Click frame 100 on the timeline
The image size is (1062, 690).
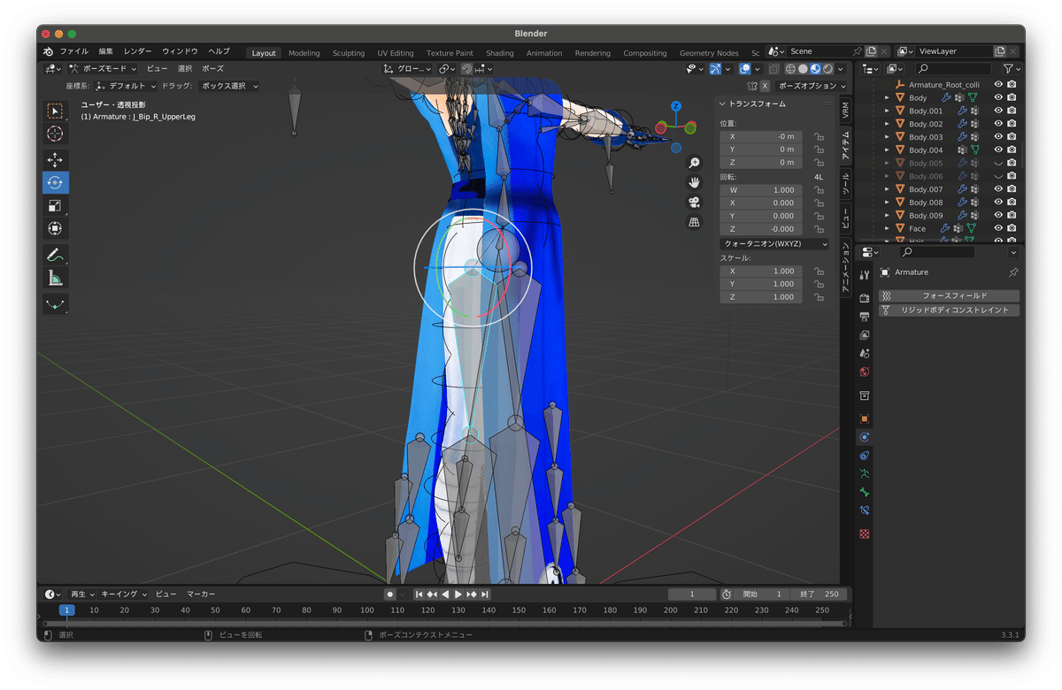tap(366, 610)
